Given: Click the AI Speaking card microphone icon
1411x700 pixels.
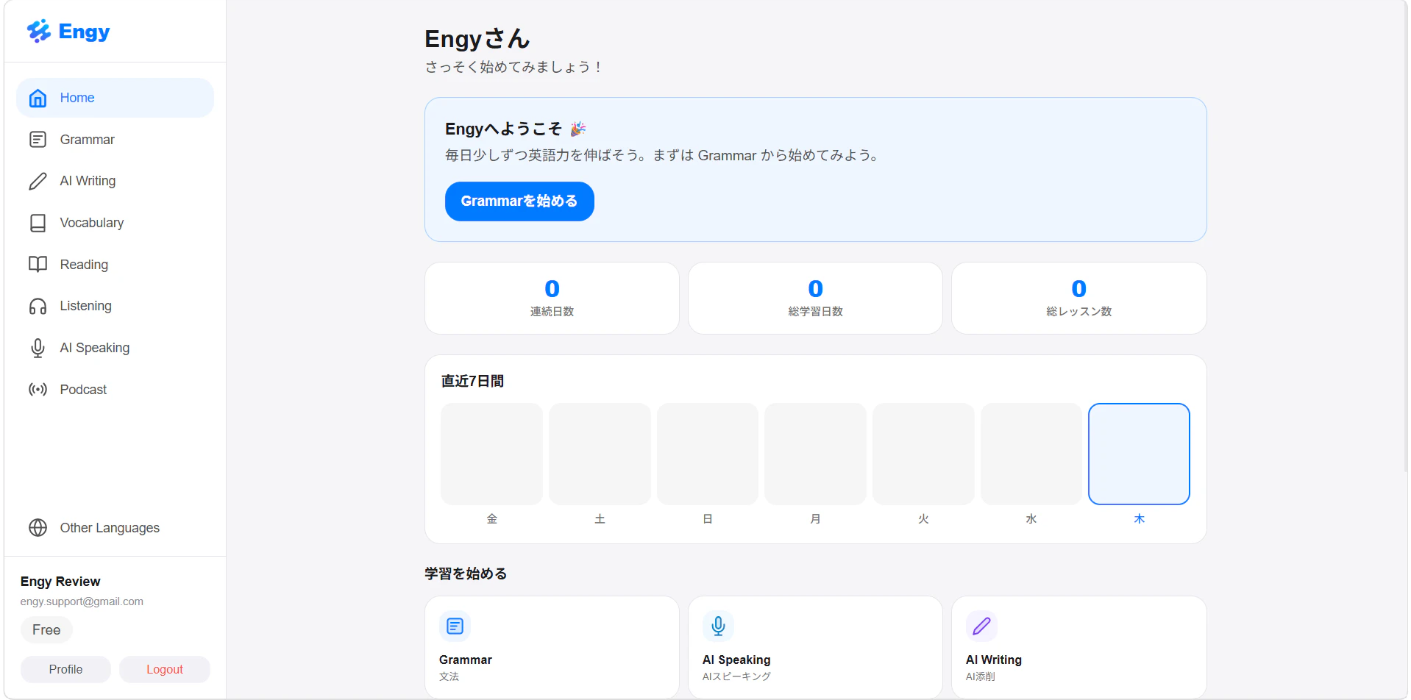Looking at the screenshot, I should click(718, 626).
